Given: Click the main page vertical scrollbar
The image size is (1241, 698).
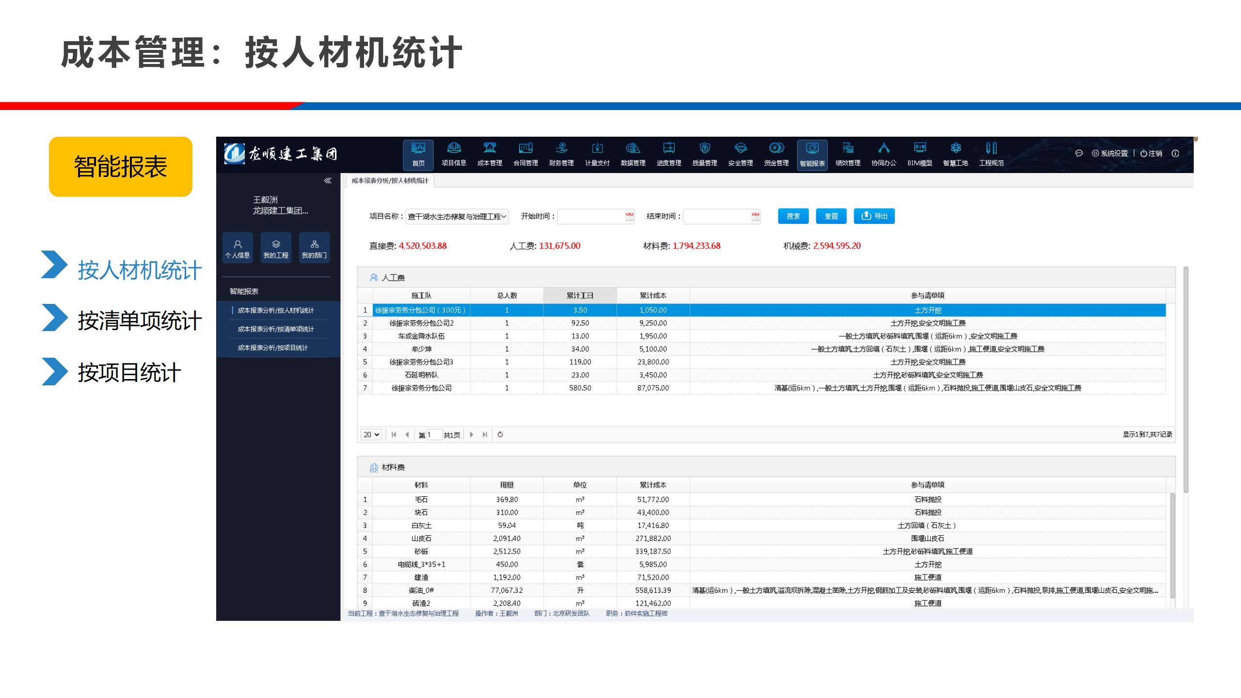Looking at the screenshot, I should click(x=1186, y=380).
